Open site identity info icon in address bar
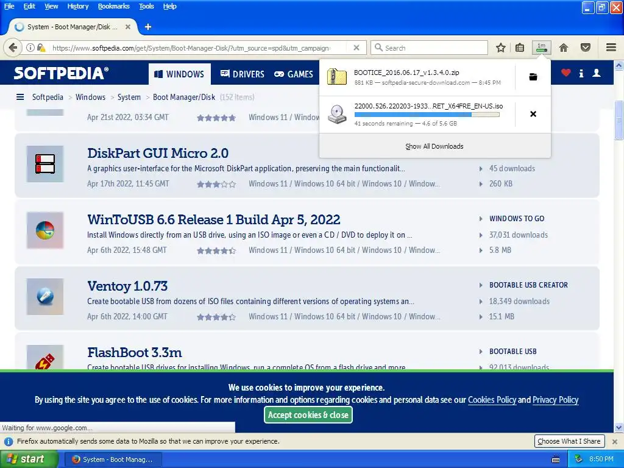 click(30, 48)
